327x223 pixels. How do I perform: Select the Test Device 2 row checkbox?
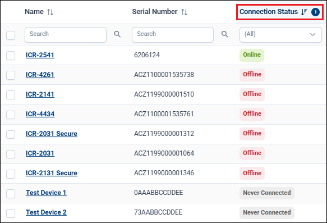pyautogui.click(x=11, y=213)
